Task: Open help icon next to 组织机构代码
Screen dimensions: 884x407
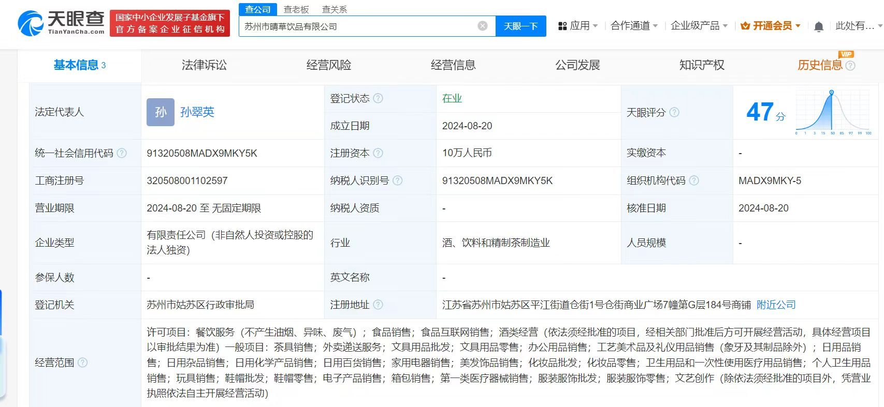Action: pos(694,180)
